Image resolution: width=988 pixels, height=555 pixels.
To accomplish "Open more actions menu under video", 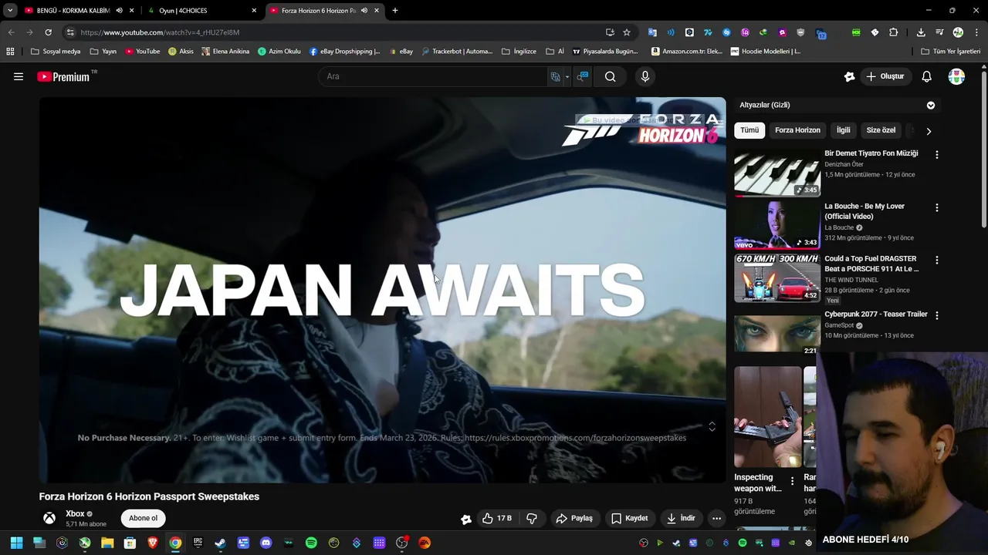I will pyautogui.click(x=716, y=518).
